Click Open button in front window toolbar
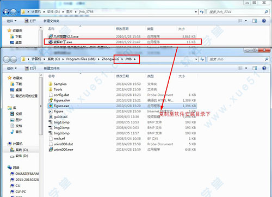The width and height of the screenshot is (272, 197). click(30, 69)
